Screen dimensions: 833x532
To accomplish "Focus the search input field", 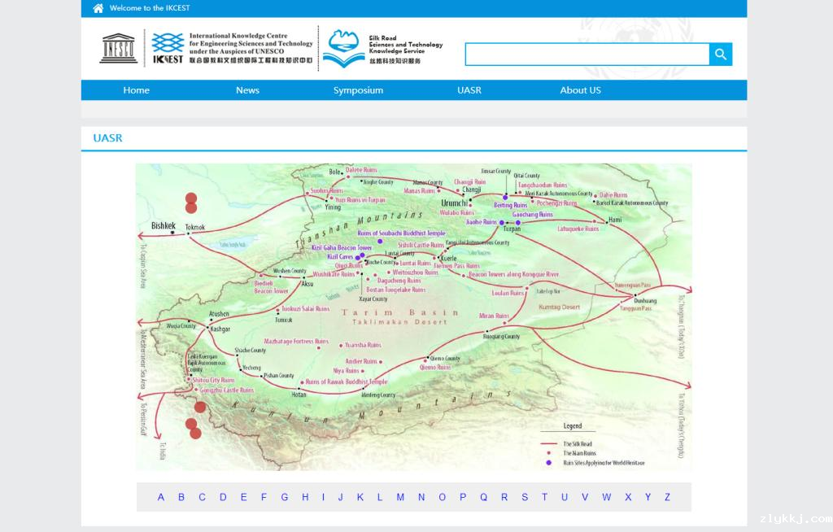I will click(x=587, y=55).
